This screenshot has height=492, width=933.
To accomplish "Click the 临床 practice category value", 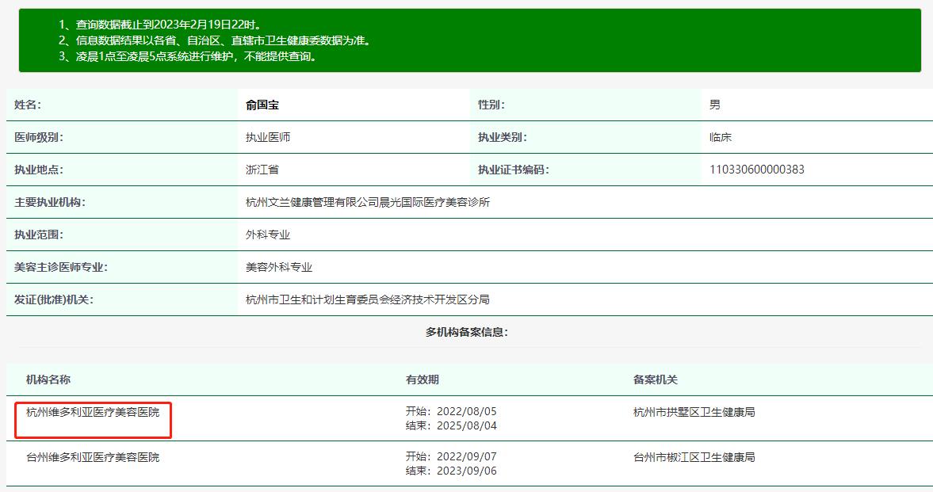I will tap(721, 137).
